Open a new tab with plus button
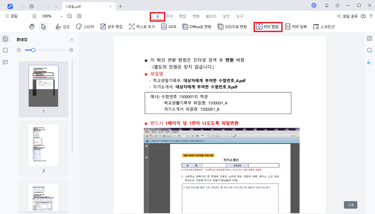The height and width of the screenshot is (214, 375). pos(121,6)
